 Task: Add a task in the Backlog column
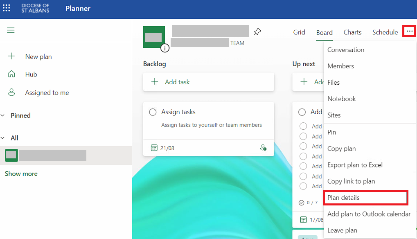point(171,82)
